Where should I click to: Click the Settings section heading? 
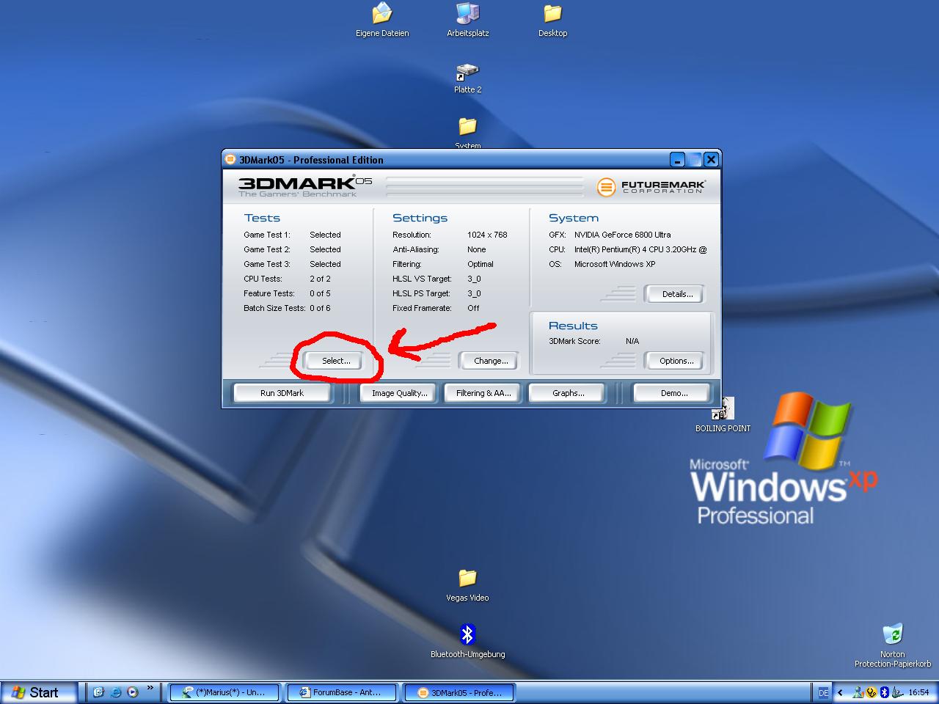click(x=420, y=218)
